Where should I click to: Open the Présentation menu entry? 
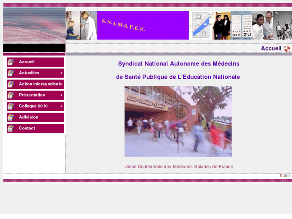(36, 95)
